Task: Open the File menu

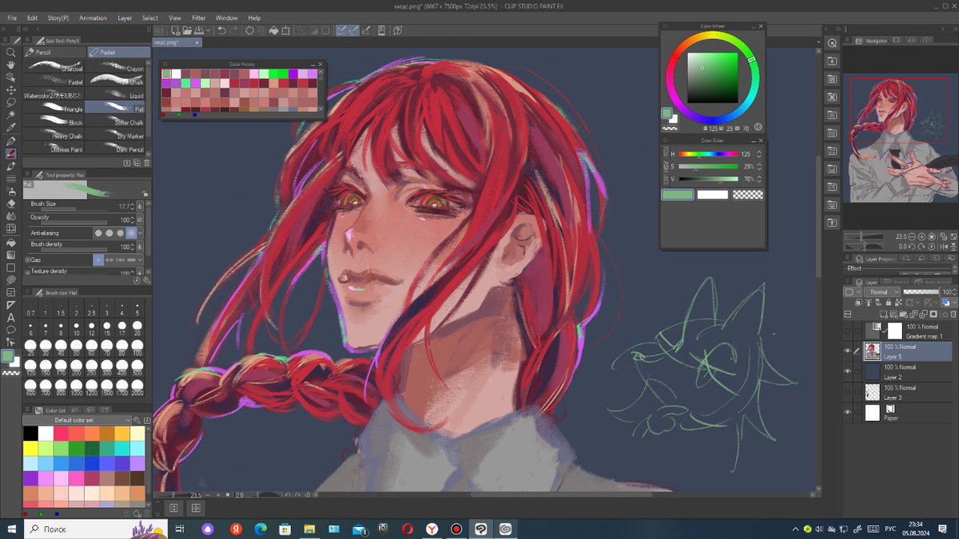Action: pyautogui.click(x=12, y=18)
